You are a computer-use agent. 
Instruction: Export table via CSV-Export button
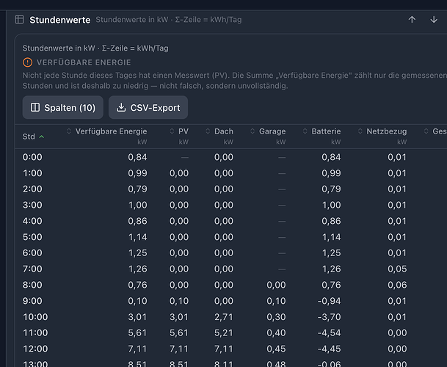tap(148, 107)
